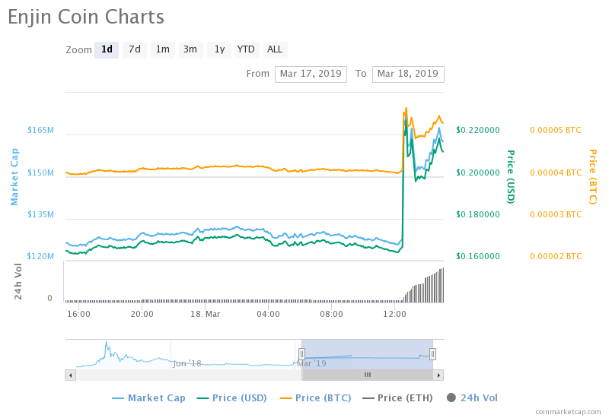Click the left navigator range handle

pyautogui.click(x=301, y=353)
